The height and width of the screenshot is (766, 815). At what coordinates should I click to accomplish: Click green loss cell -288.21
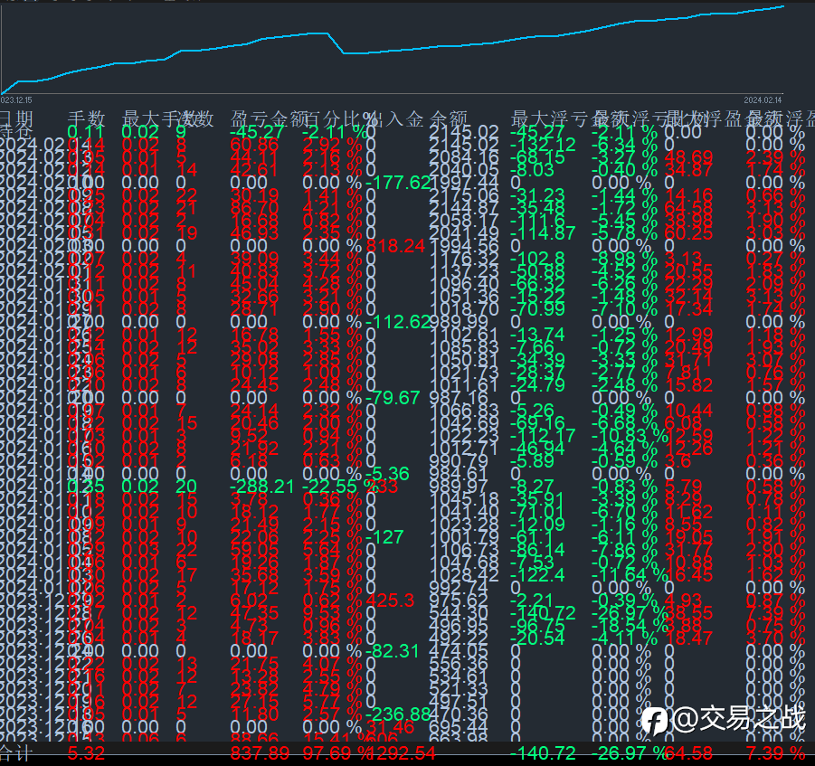click(x=262, y=487)
